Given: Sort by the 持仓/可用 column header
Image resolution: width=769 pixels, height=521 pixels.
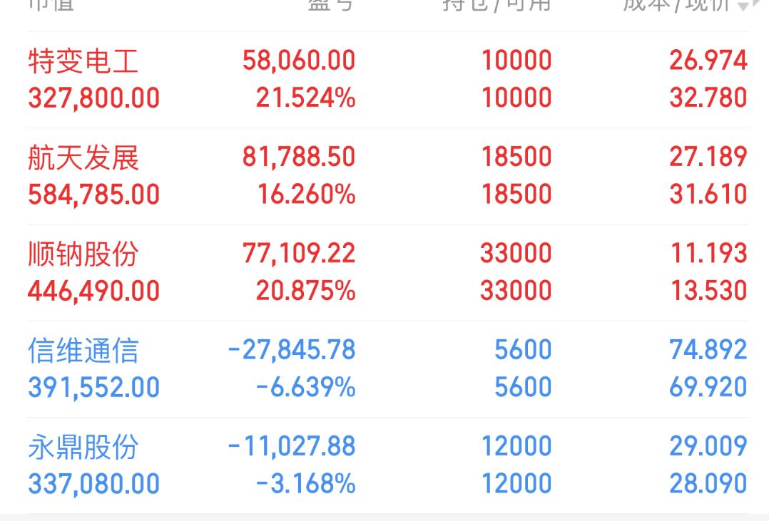Looking at the screenshot, I should (x=497, y=4).
